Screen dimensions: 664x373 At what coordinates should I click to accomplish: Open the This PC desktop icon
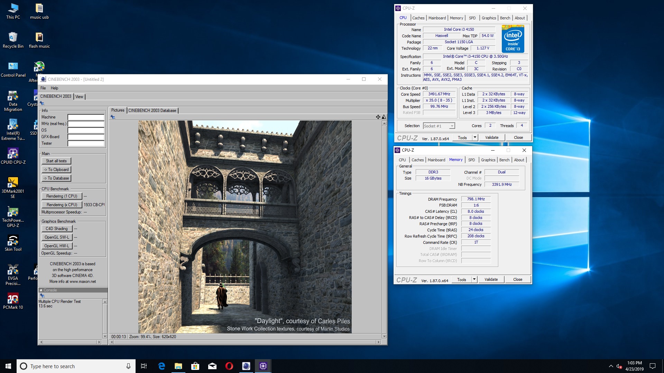pos(13,11)
